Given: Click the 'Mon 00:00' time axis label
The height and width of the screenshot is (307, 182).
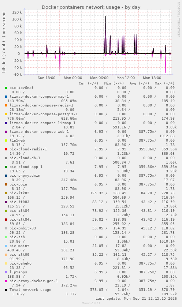Looking at the screenshot, I should coord(73,78).
